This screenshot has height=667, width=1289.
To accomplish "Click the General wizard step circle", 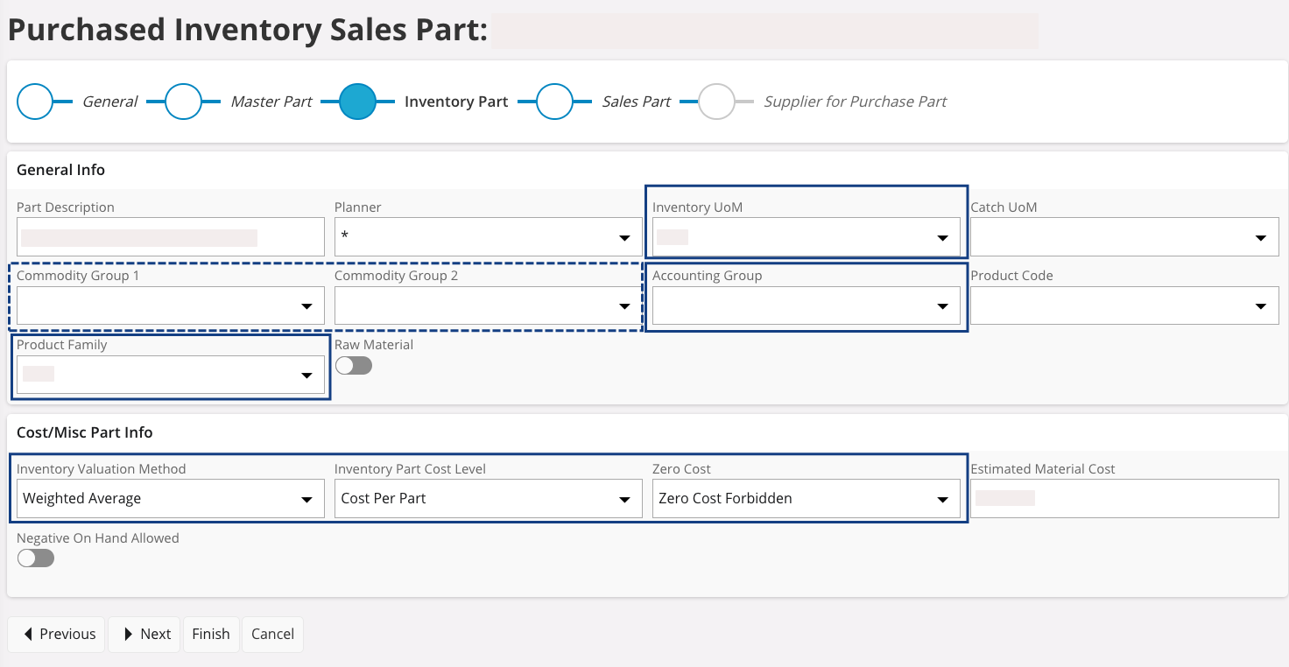I will 36,102.
